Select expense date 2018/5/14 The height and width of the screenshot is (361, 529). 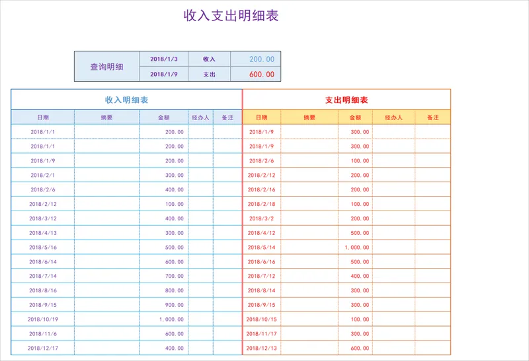[x=261, y=247]
